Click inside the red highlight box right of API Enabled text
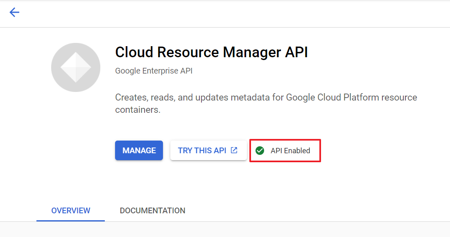 [315, 150]
